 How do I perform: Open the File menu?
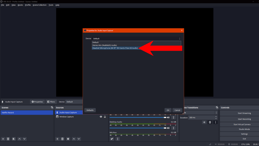point(3,5)
